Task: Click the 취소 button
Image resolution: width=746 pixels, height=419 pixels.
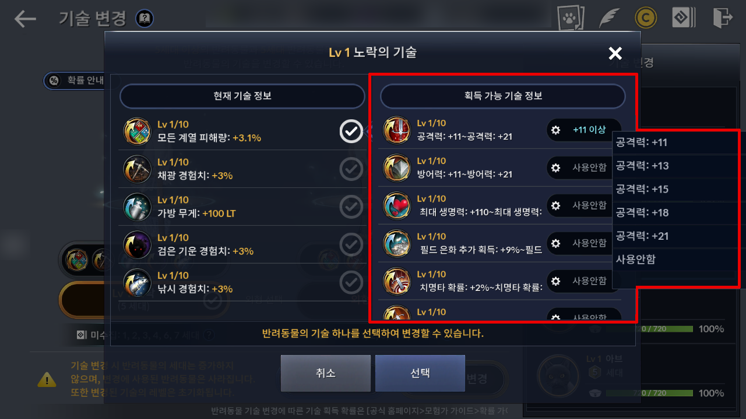Action: pos(326,373)
